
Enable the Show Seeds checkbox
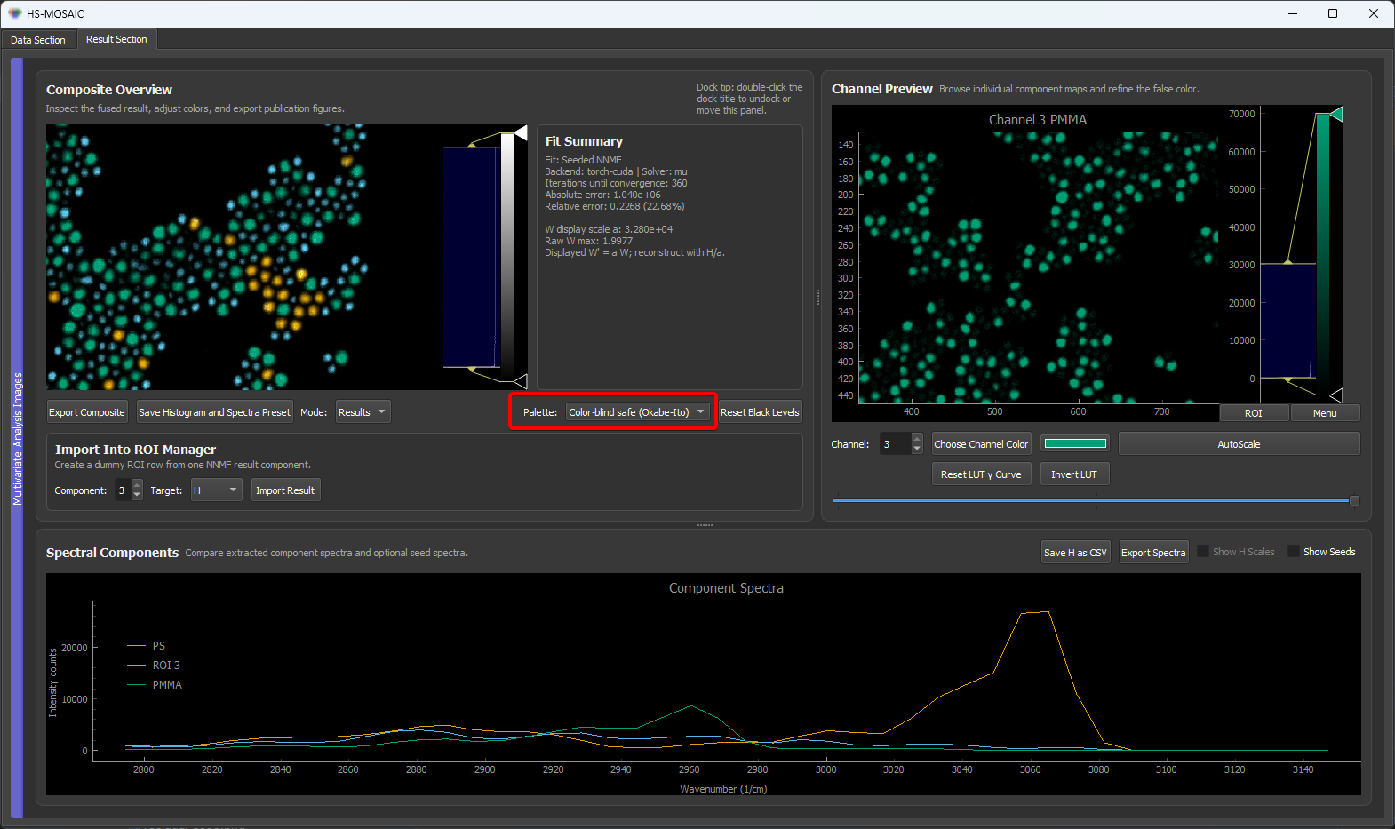(x=1294, y=552)
